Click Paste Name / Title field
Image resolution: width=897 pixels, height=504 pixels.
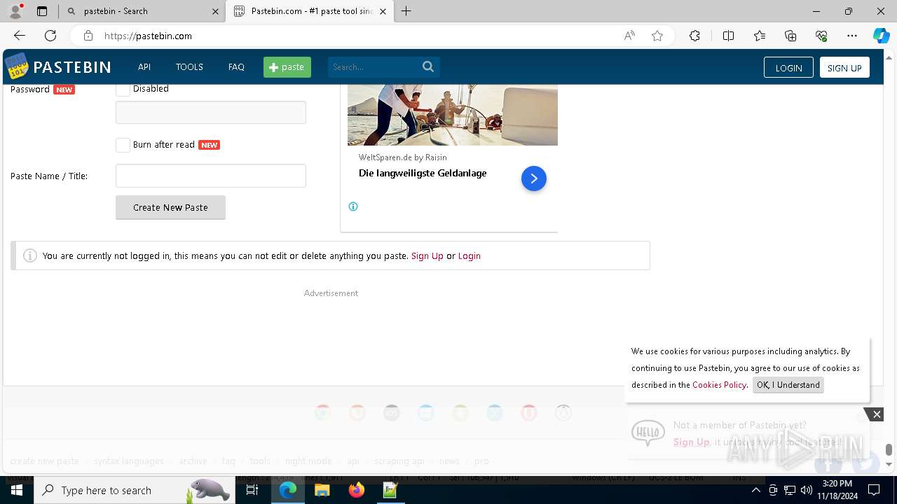pos(211,176)
